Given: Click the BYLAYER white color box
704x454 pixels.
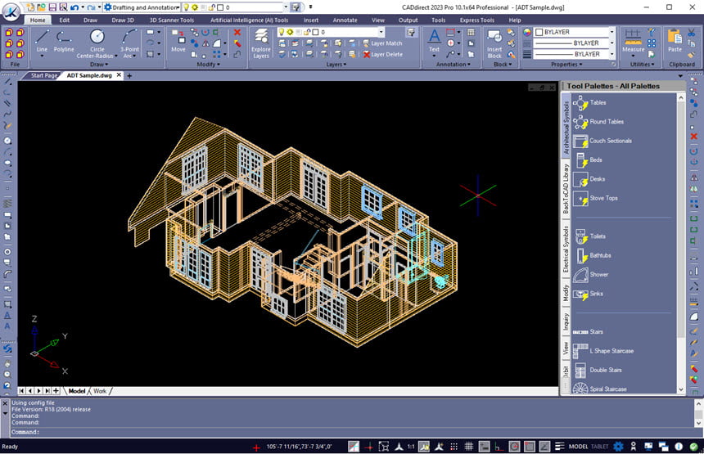Looking at the screenshot, I should tap(539, 32).
